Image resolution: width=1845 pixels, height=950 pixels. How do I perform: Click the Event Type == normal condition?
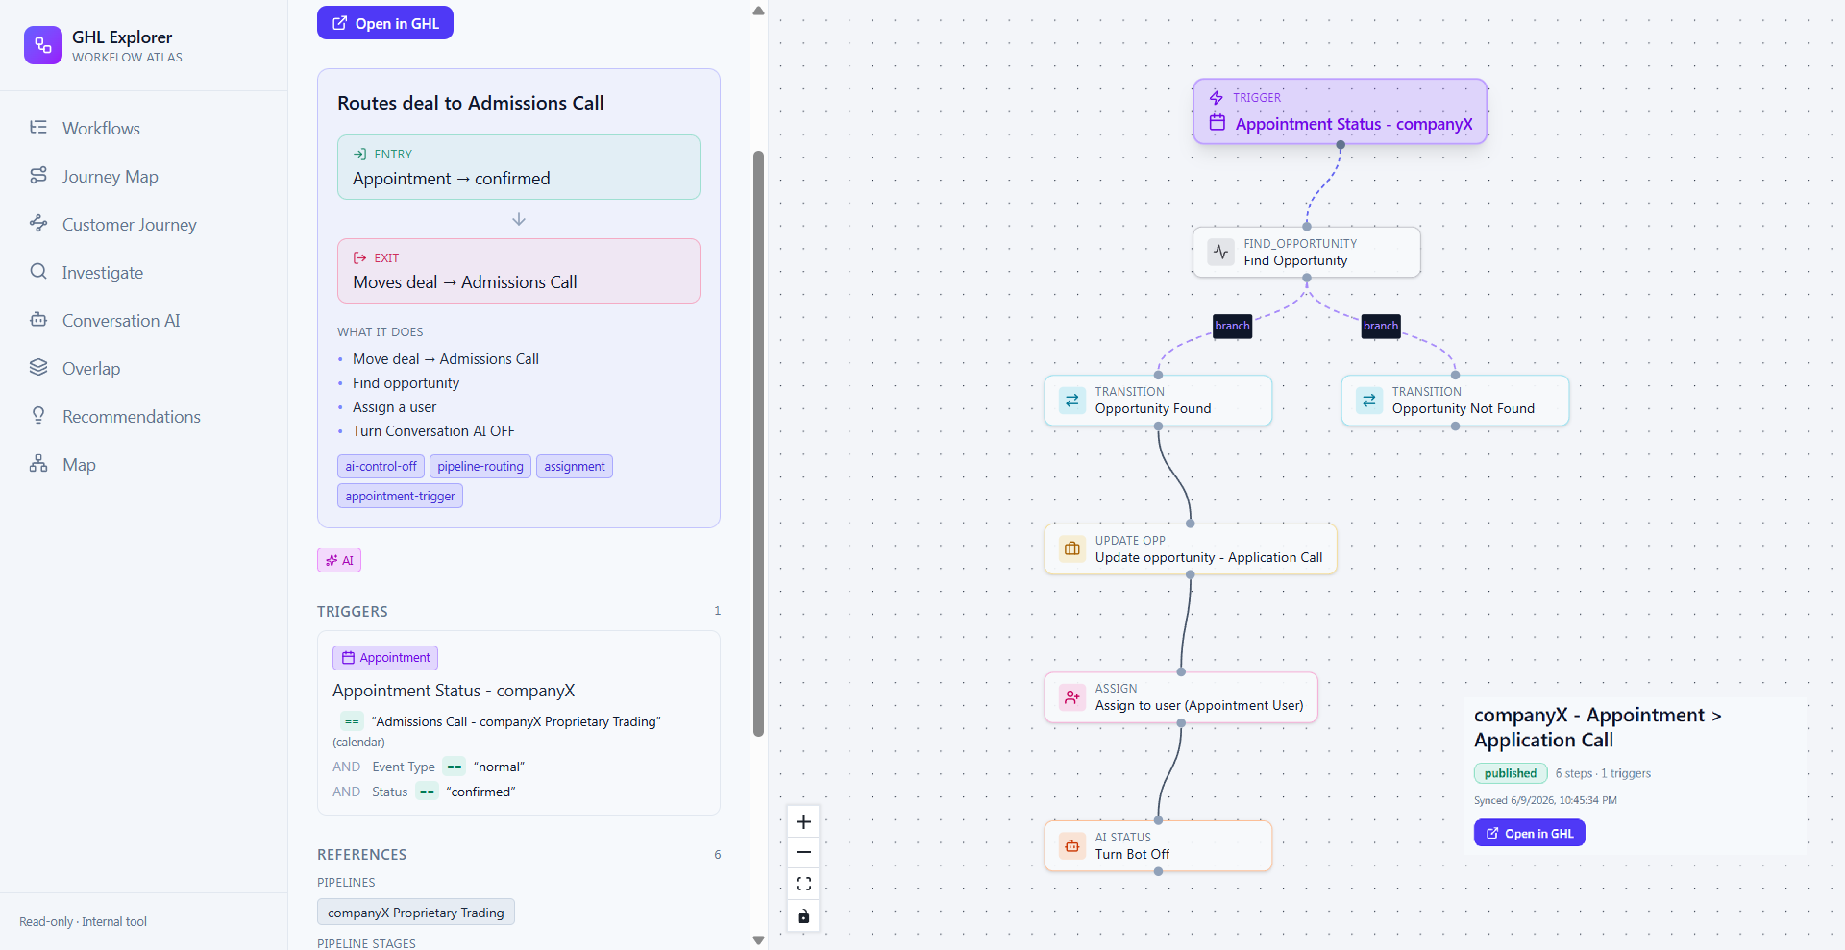pyautogui.click(x=429, y=767)
